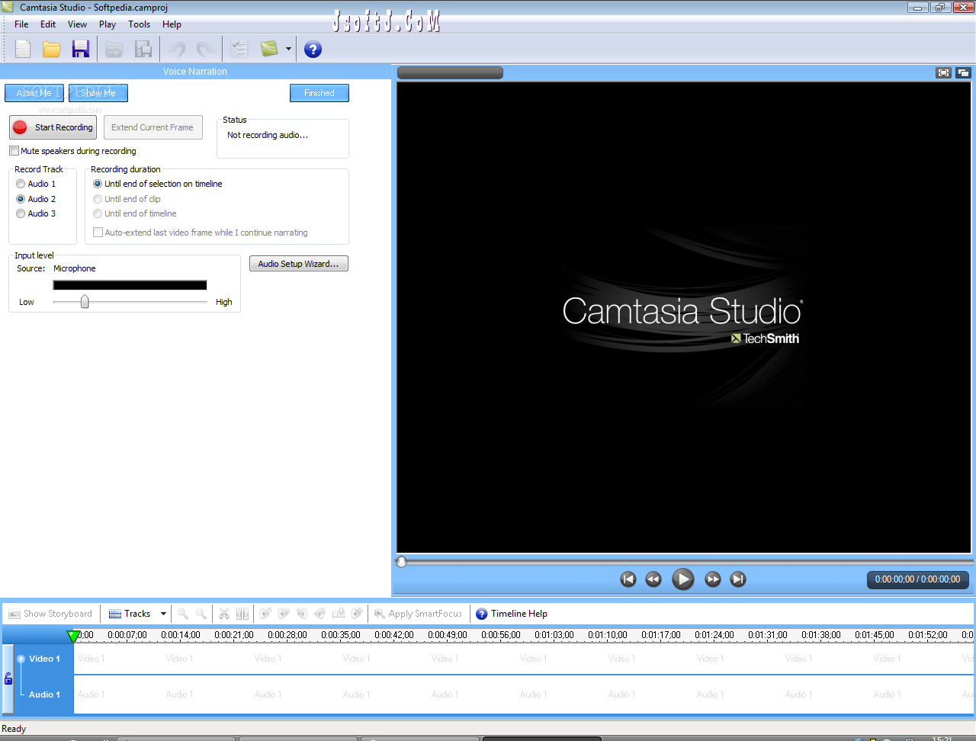Click the Assist Me button
This screenshot has width=976, height=741.
34,93
